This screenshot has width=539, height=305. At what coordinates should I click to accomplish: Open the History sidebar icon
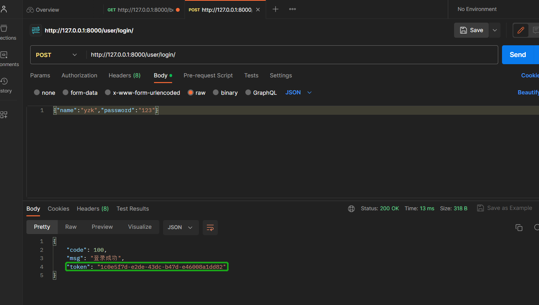tap(4, 81)
